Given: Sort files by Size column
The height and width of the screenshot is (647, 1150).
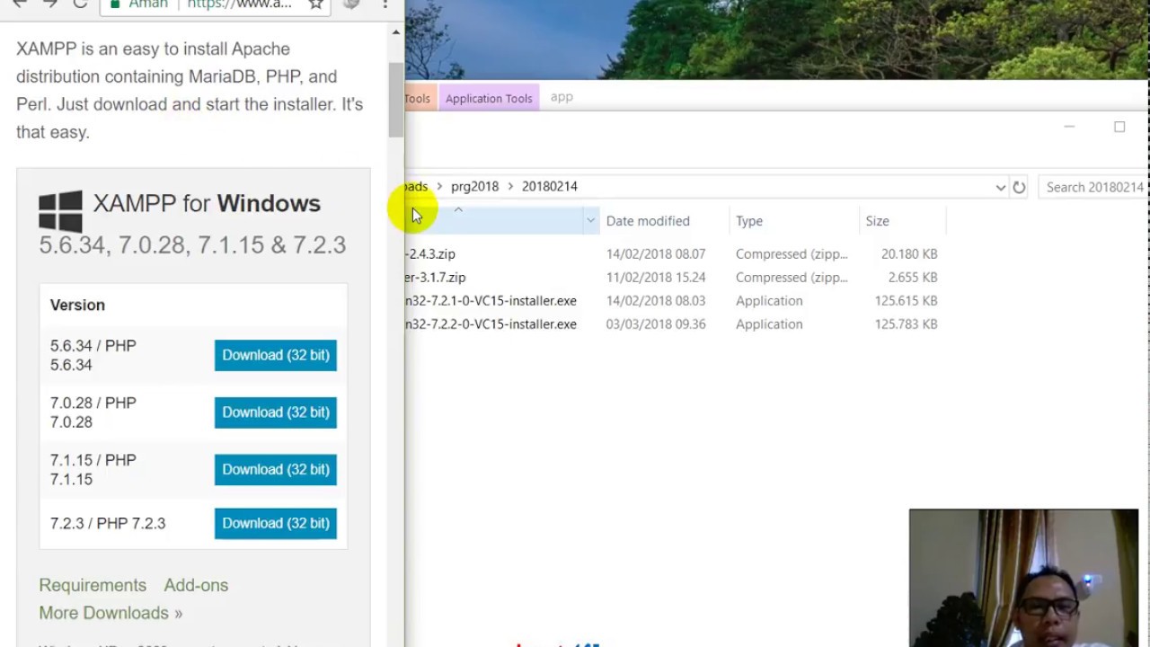Looking at the screenshot, I should point(878,221).
